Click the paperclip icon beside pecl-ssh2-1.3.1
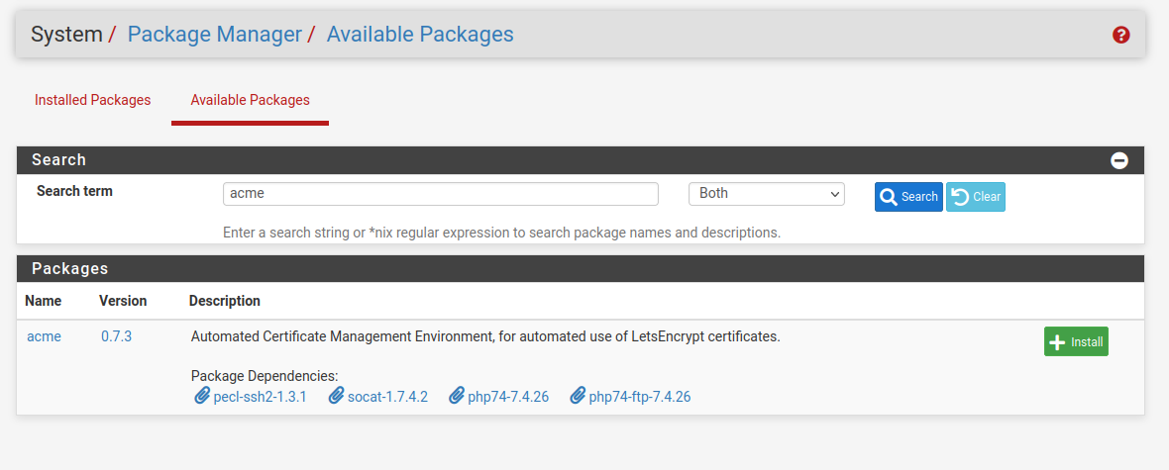1169x470 pixels. [x=202, y=397]
